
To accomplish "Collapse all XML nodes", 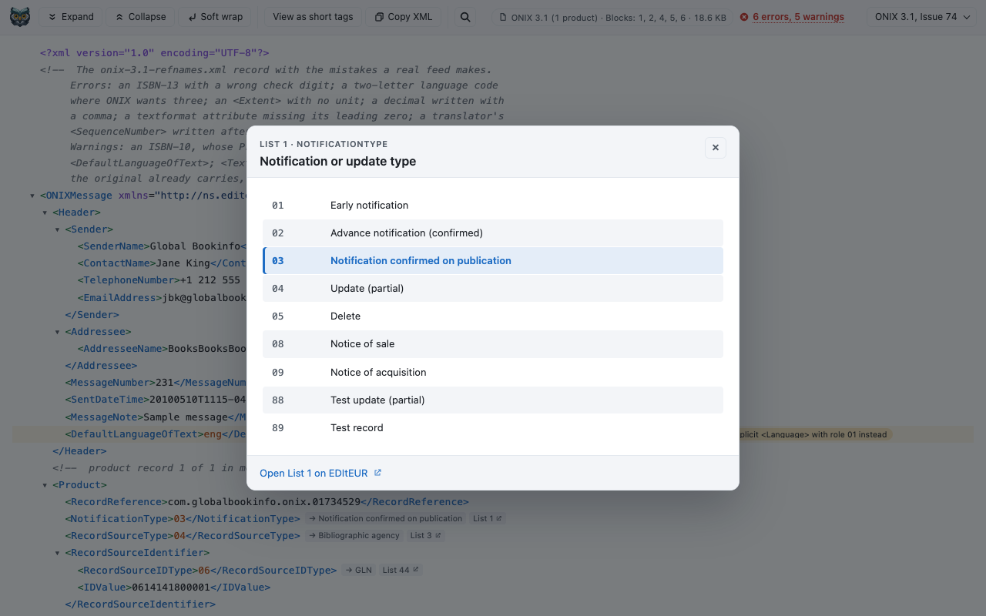I will [x=140, y=17].
